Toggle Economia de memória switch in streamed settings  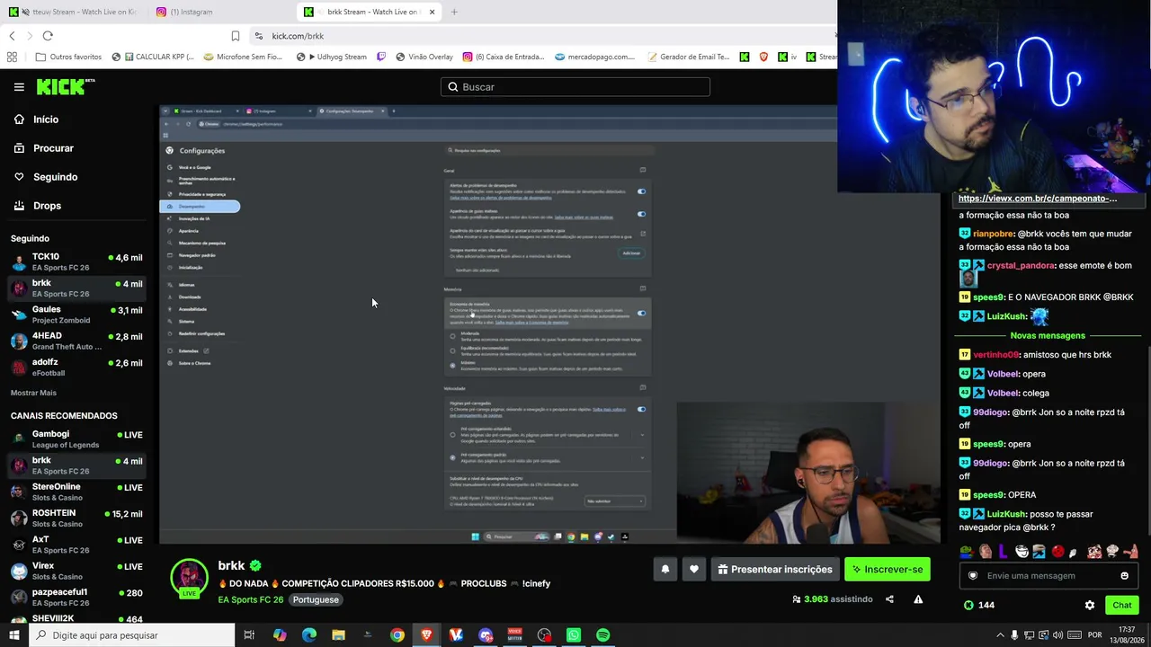pos(641,313)
